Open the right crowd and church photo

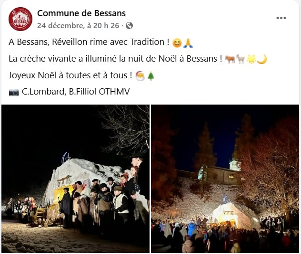pos(225,179)
